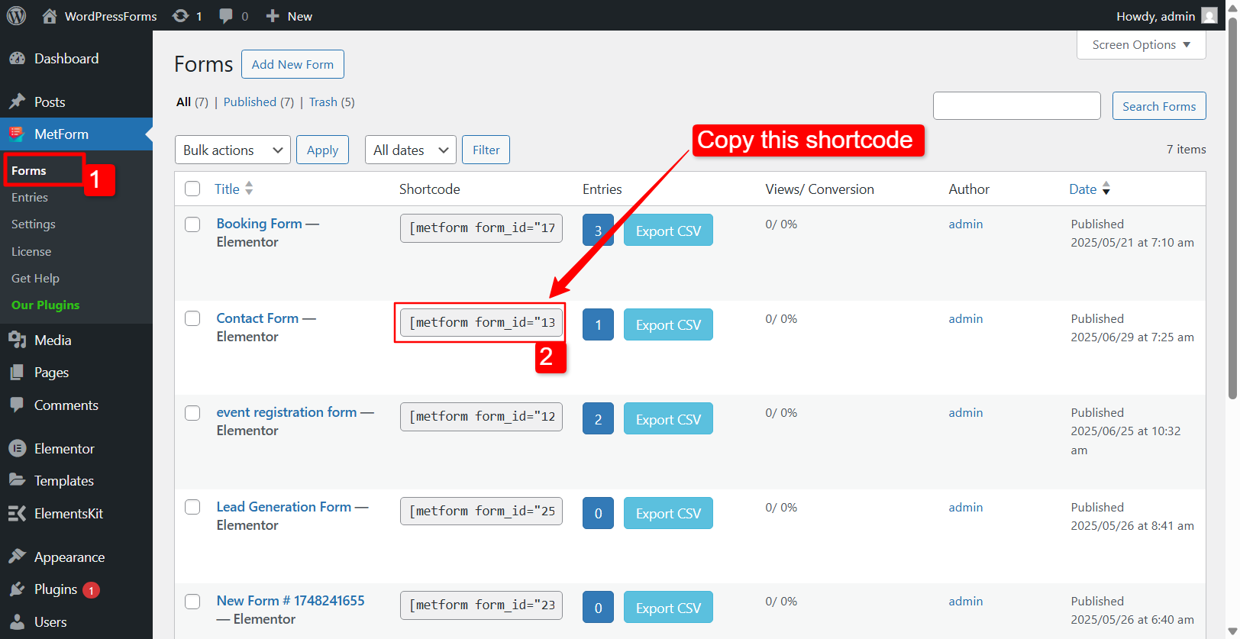Click the Pages sidebar icon
1240x639 pixels.
(17, 373)
